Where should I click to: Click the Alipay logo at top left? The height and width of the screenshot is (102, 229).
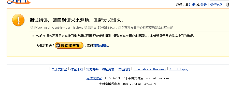(x=19, y=2)
